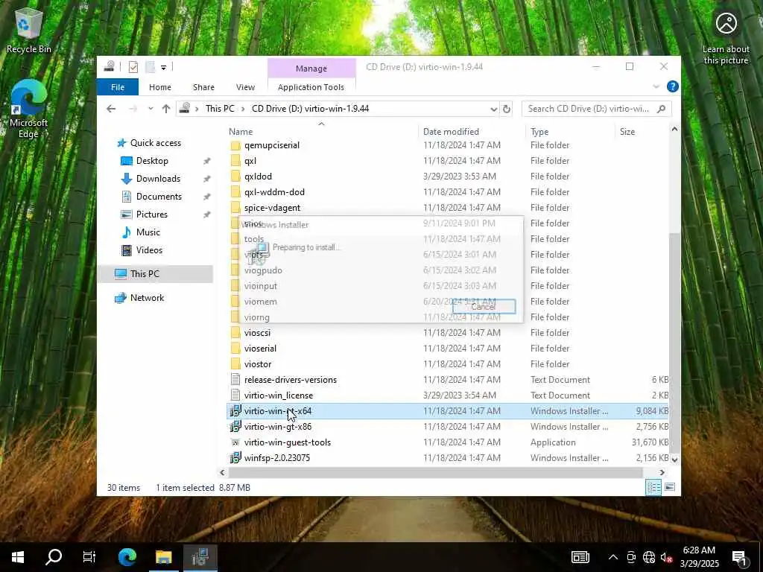Click the New folder quick access toolbar icon
Viewport: 763px width, 572px height.
150,67
